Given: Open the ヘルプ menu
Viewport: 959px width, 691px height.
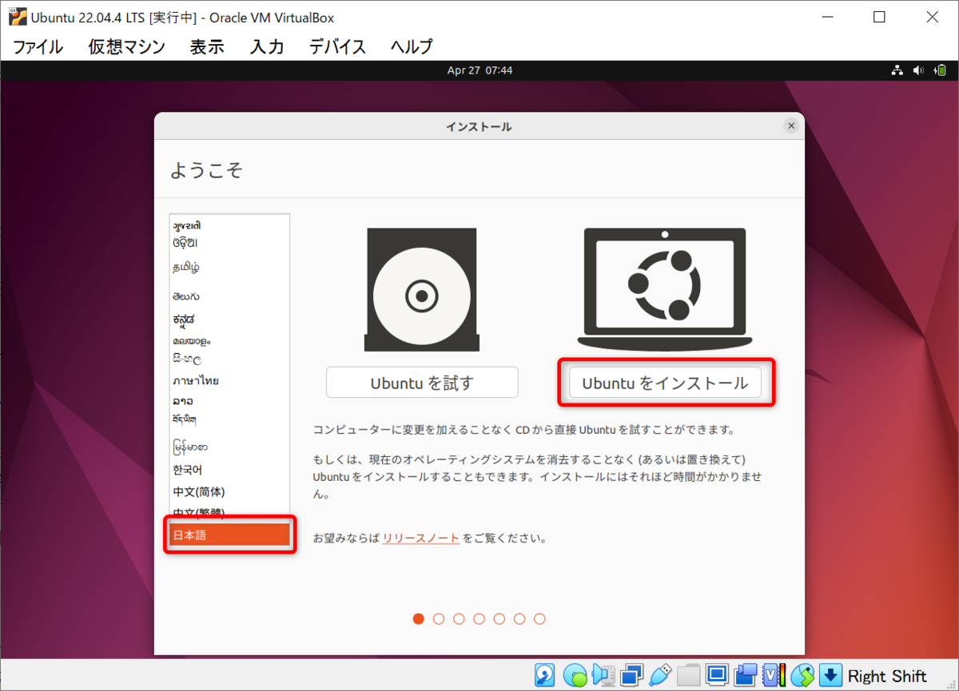Looking at the screenshot, I should coord(412,46).
